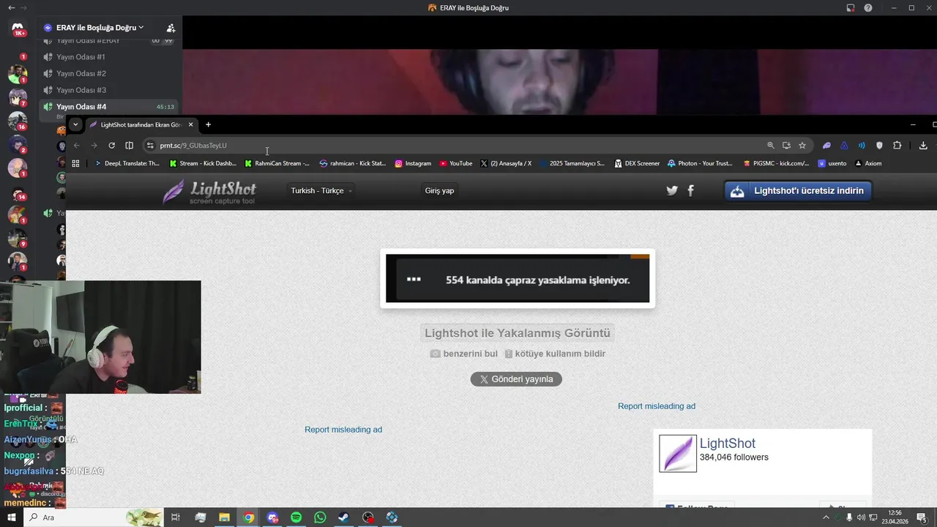Open (2) Anasayfa / X bookmark

coord(507,163)
